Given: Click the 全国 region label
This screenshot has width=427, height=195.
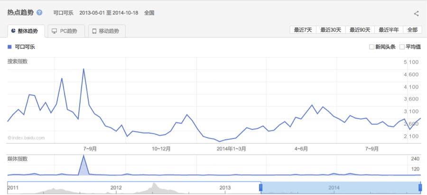Looking at the screenshot, I should (x=149, y=13).
